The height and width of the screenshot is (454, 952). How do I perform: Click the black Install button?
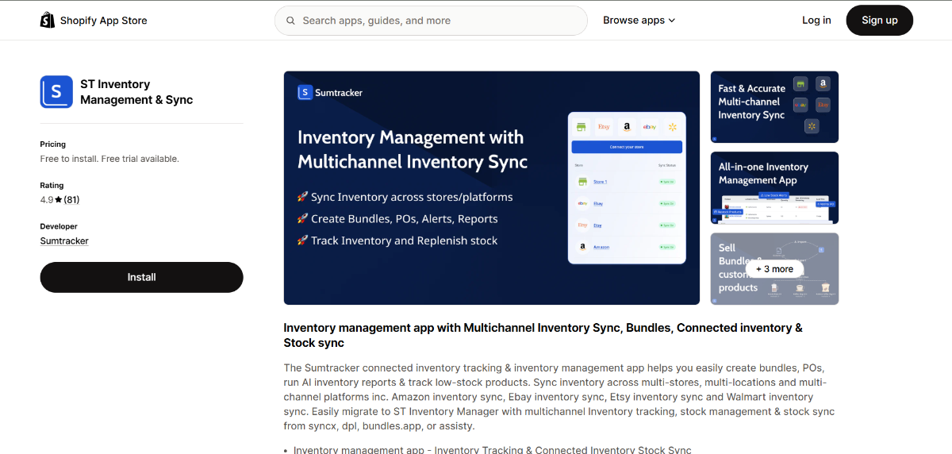point(142,277)
